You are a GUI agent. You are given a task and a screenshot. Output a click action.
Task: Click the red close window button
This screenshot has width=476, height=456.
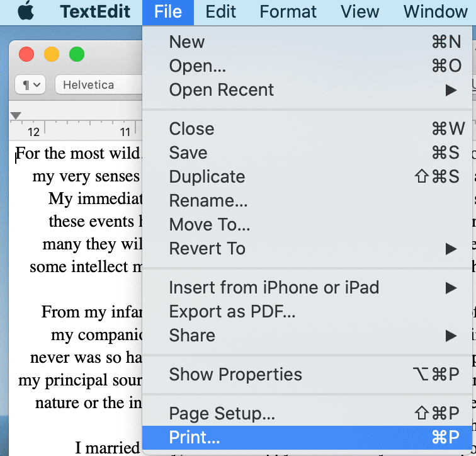pyautogui.click(x=26, y=54)
